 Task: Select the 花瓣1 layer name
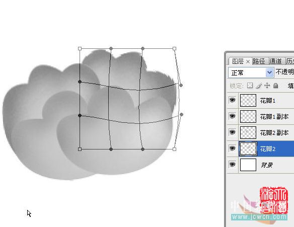[x=267, y=101]
